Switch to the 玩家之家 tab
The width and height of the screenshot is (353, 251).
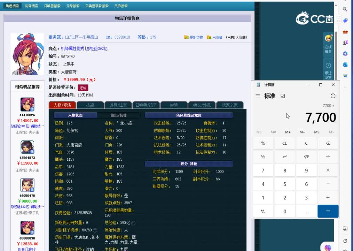point(230,105)
